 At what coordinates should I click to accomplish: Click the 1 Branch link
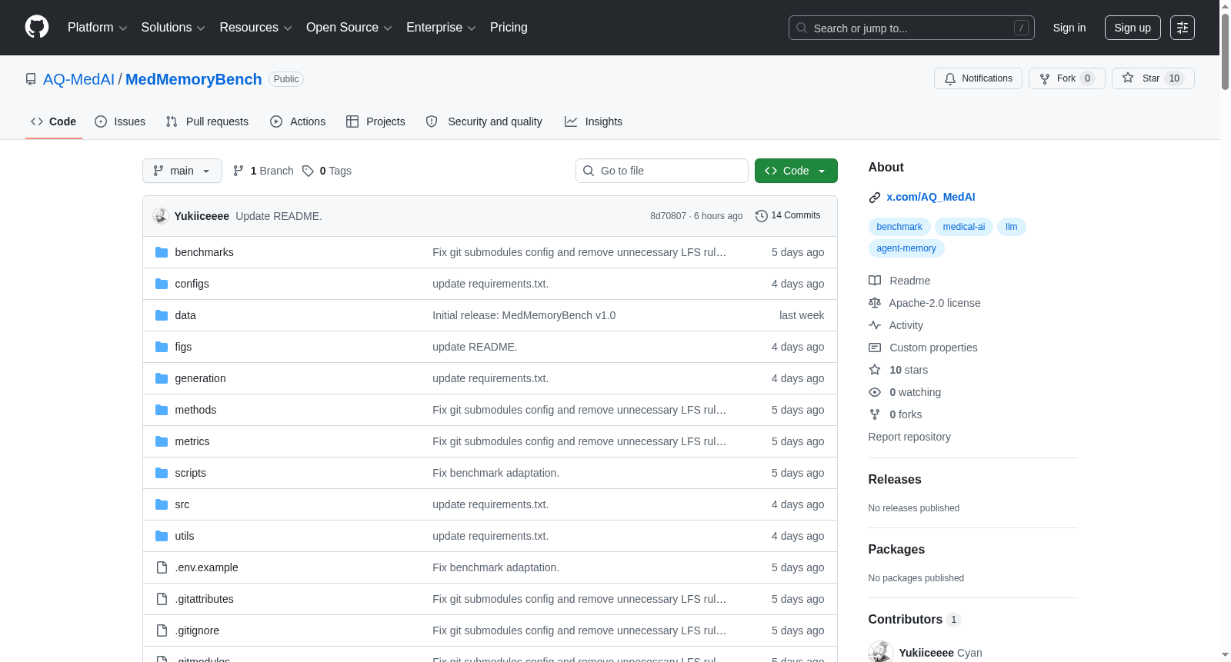coord(263,171)
